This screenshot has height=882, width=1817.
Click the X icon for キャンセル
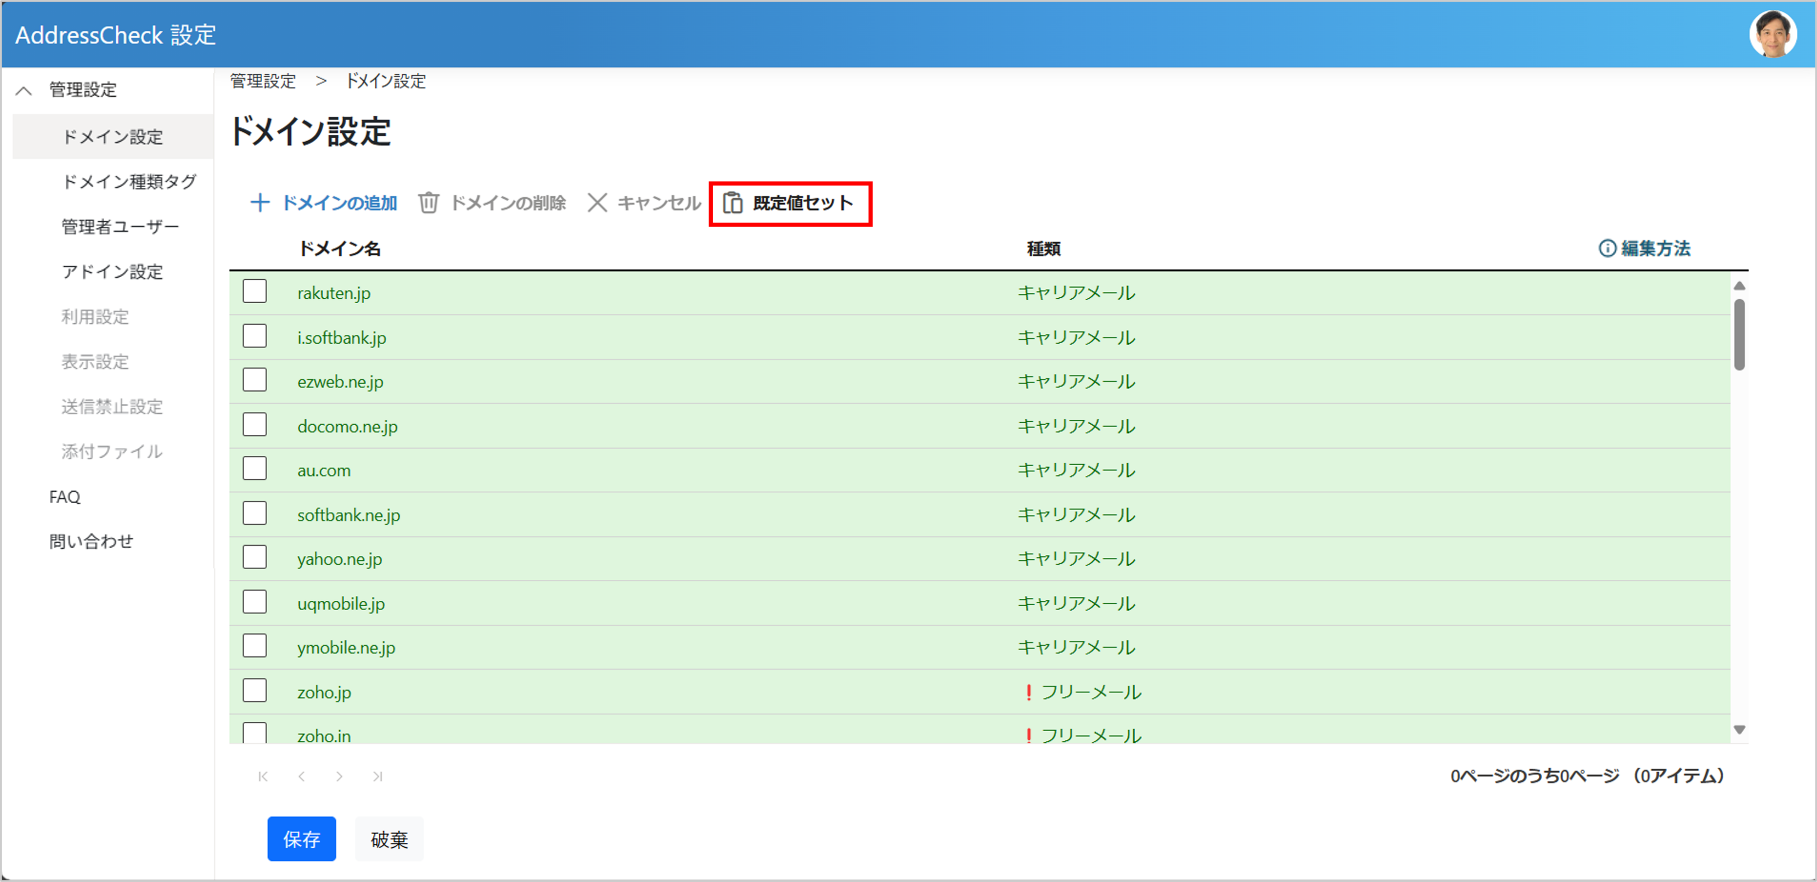[597, 203]
